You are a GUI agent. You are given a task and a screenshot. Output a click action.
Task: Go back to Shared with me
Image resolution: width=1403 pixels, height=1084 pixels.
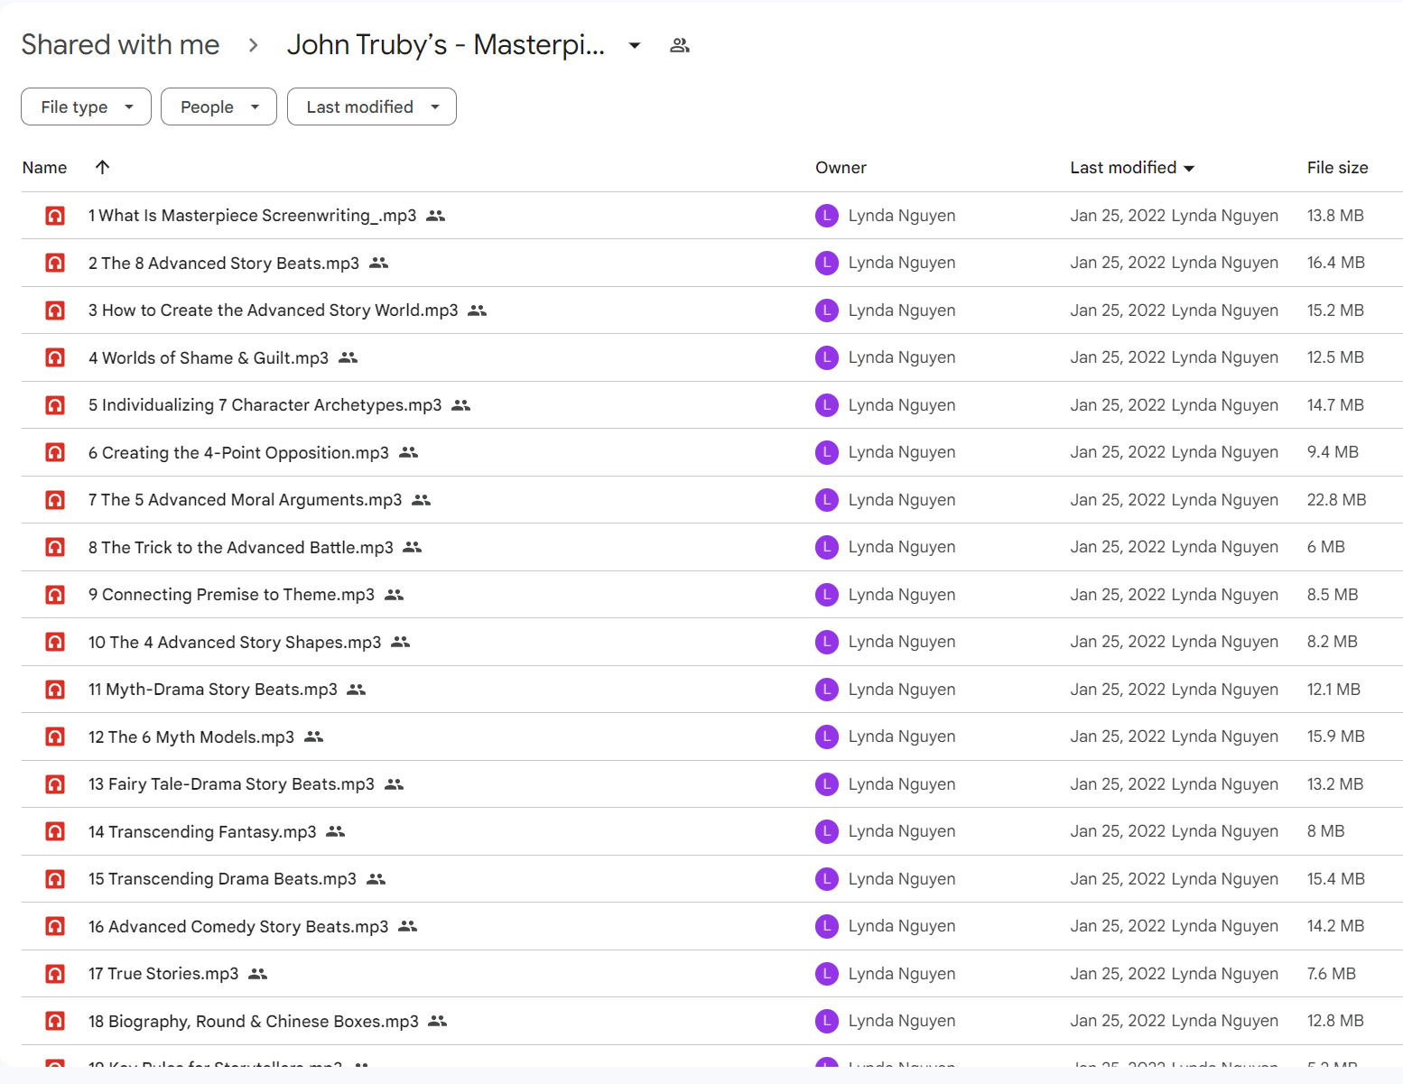(x=120, y=44)
